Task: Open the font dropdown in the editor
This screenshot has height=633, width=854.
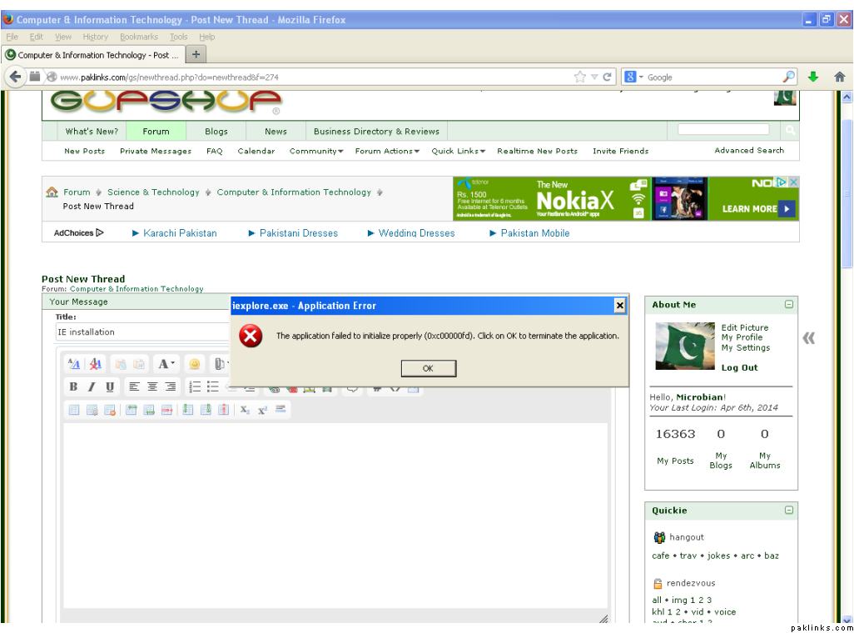Action: (x=166, y=364)
